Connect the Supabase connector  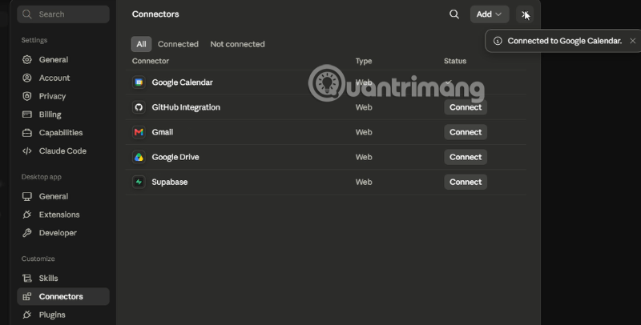click(x=466, y=182)
